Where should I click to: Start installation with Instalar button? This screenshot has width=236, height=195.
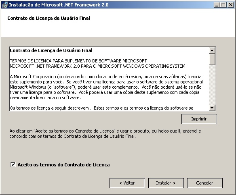point(166,183)
